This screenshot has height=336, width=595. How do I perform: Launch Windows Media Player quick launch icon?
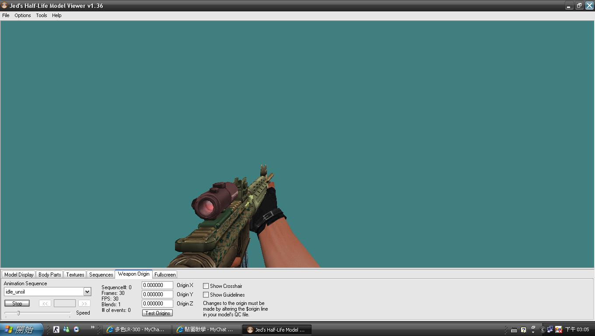click(77, 329)
